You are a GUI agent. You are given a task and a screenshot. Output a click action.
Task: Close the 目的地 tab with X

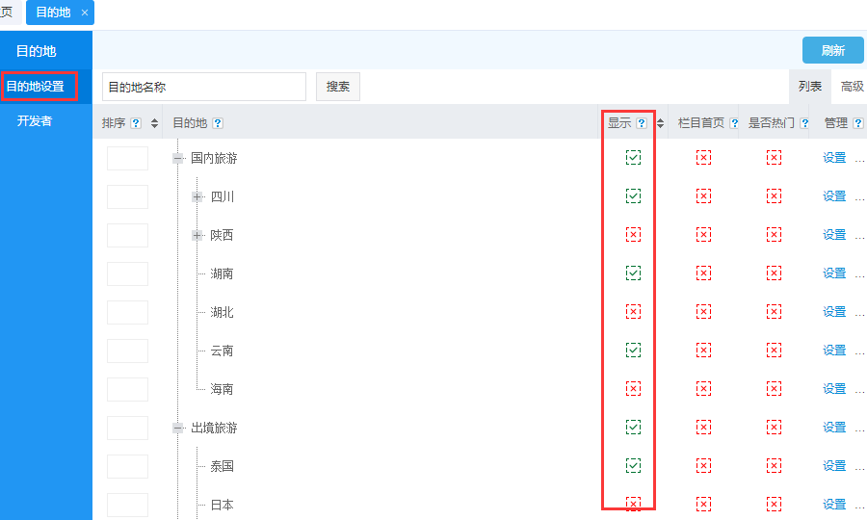tap(85, 13)
